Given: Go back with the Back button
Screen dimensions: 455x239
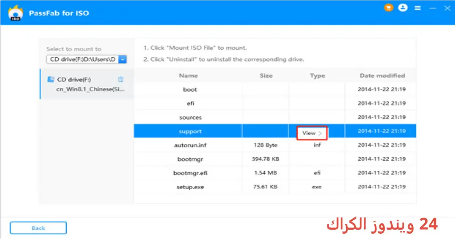Looking at the screenshot, I should (x=38, y=228).
